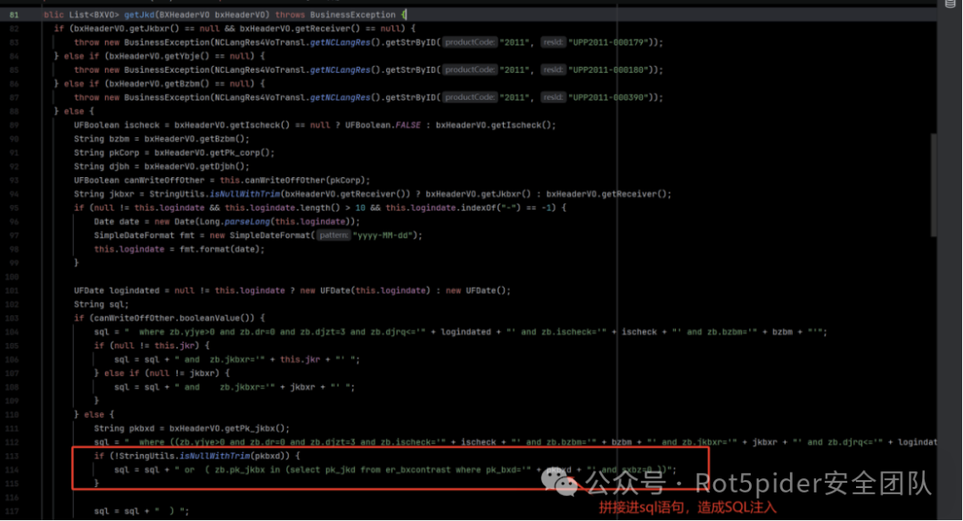Click the "resId:" hint on line 87

point(553,98)
